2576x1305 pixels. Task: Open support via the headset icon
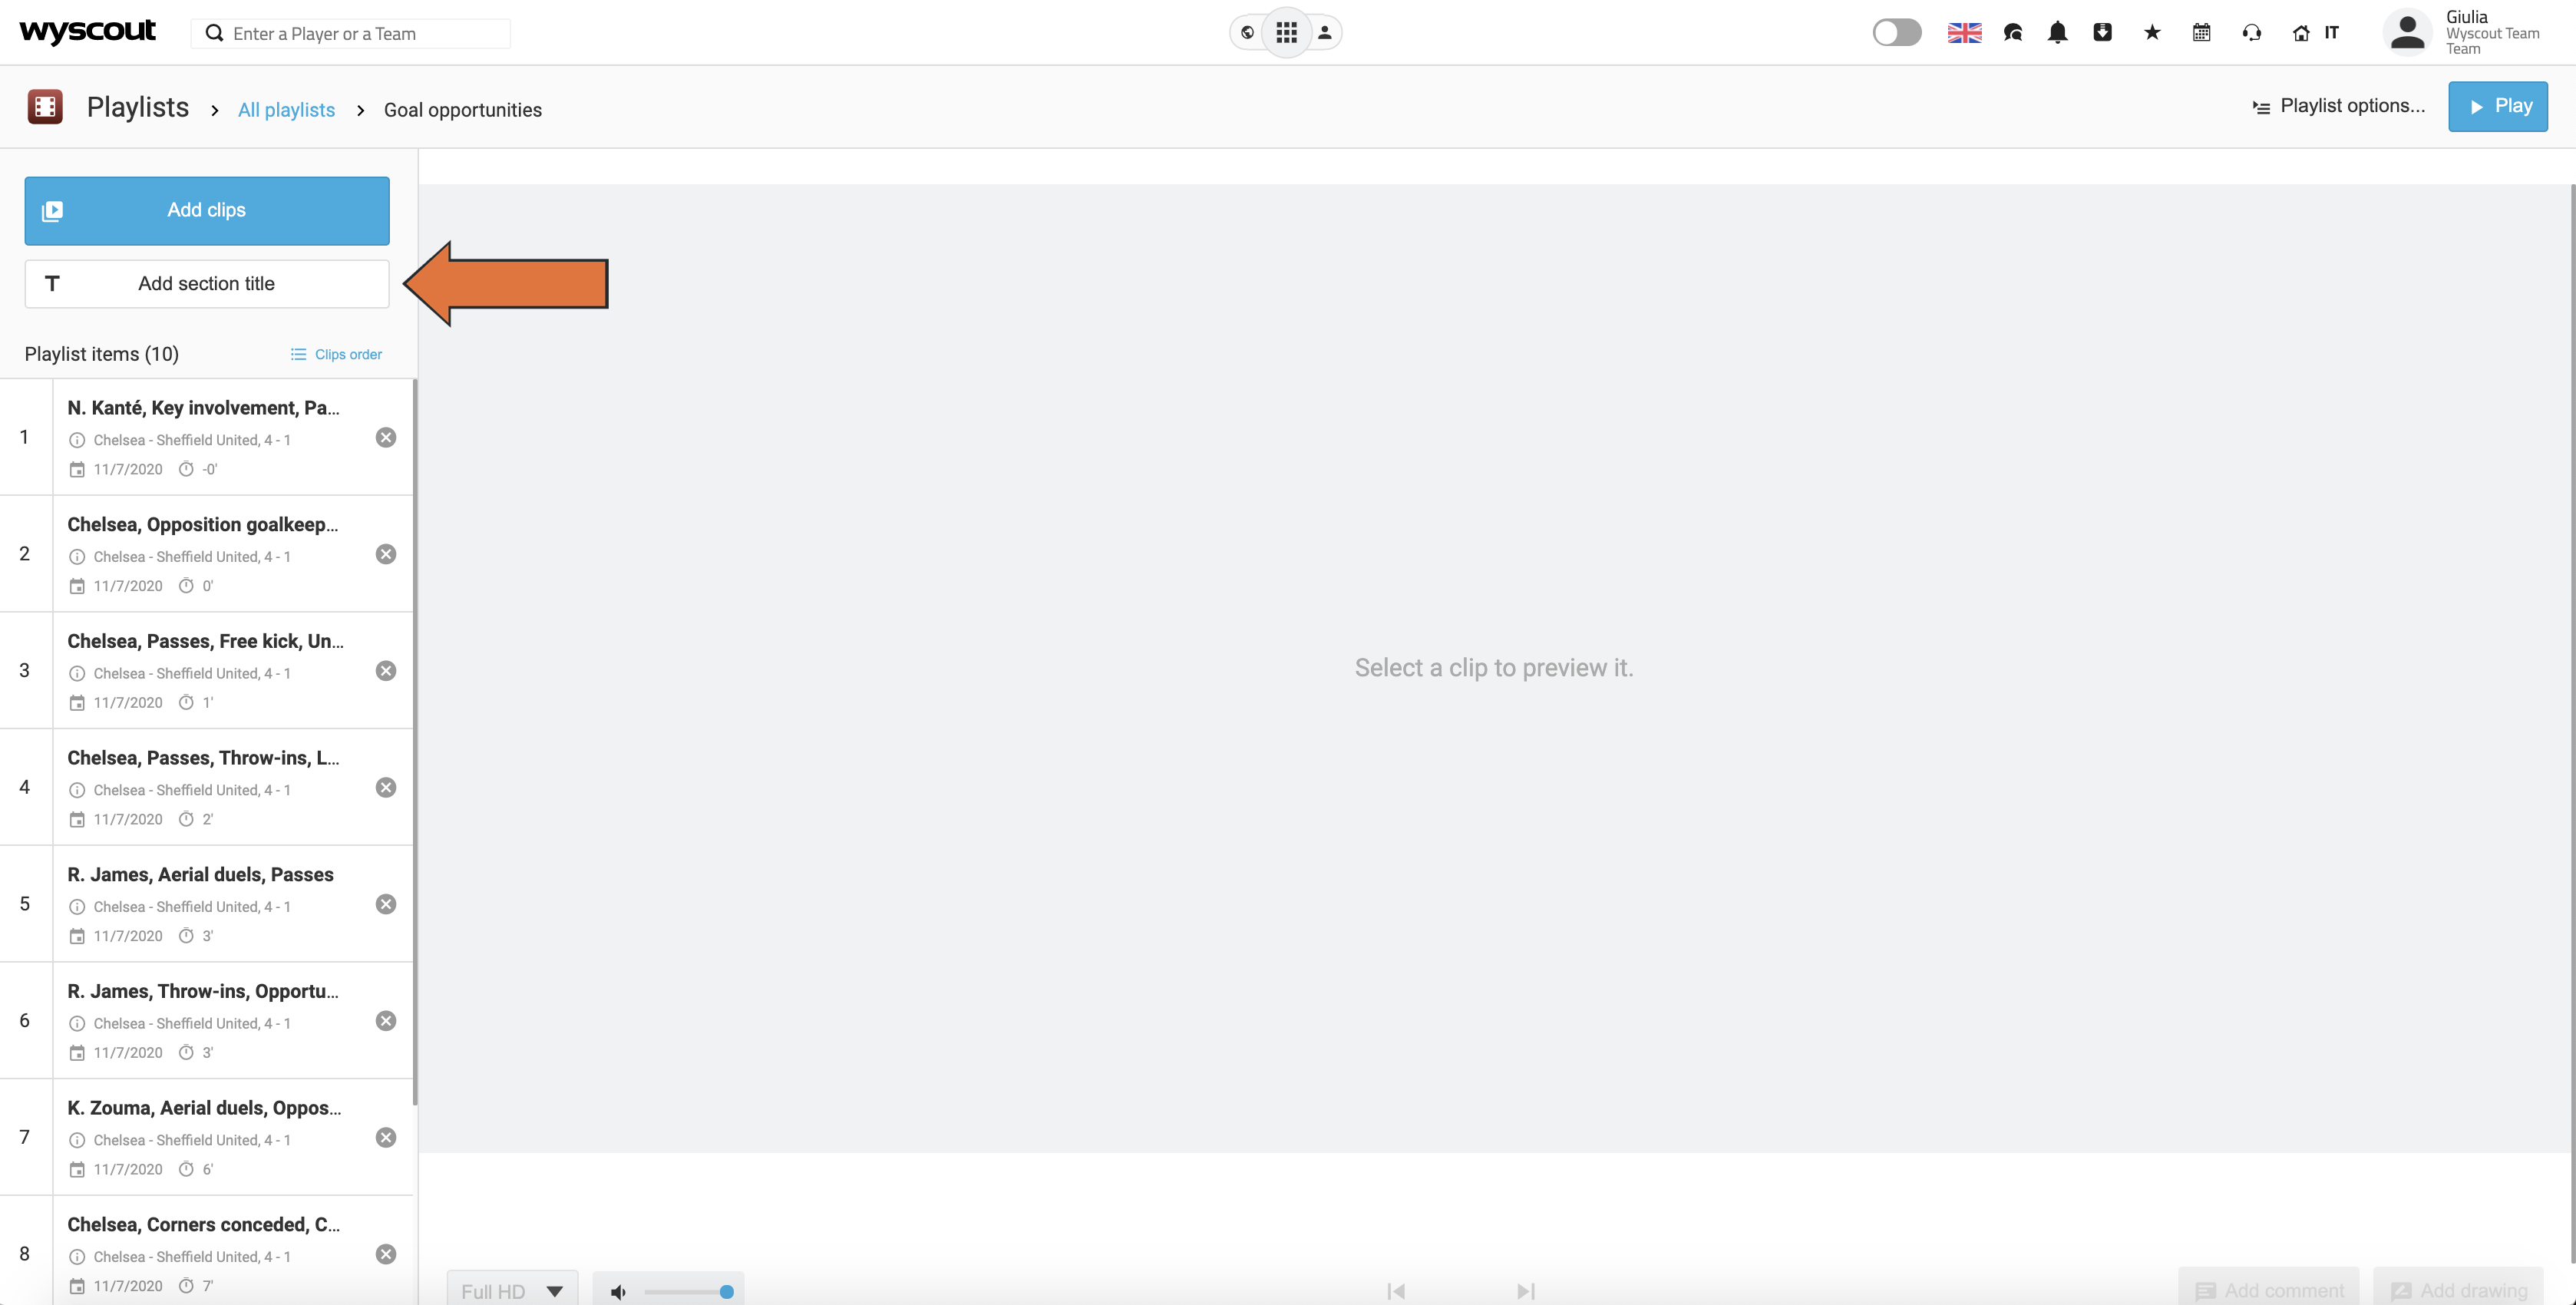pos(2251,32)
